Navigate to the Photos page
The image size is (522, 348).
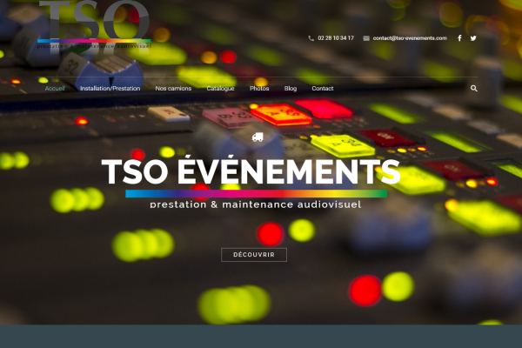[259, 89]
